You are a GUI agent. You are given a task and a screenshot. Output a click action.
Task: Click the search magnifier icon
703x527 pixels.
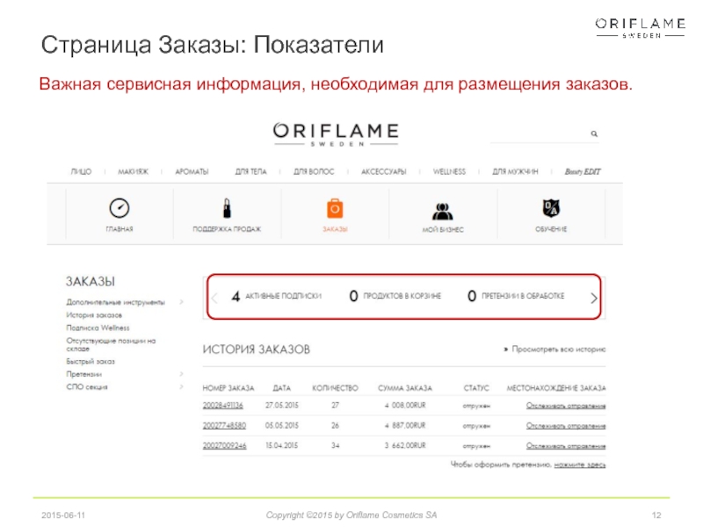coord(594,134)
